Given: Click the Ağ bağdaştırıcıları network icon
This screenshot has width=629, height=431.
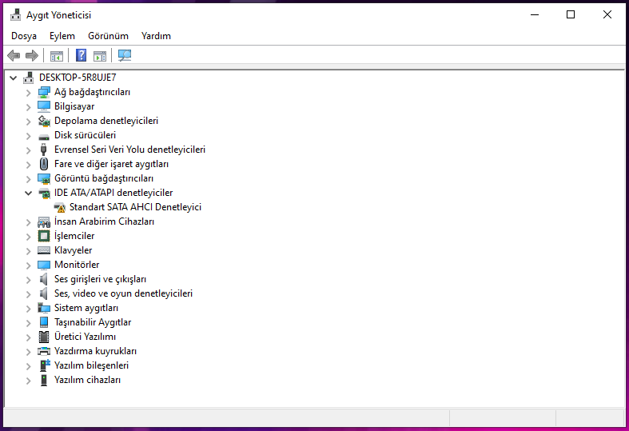Looking at the screenshot, I should pyautogui.click(x=44, y=92).
